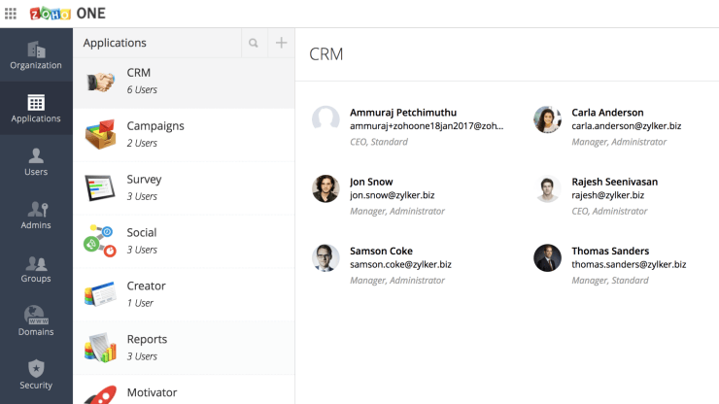Open the apps grid launcher icon
719x404 pixels.
[x=11, y=14]
